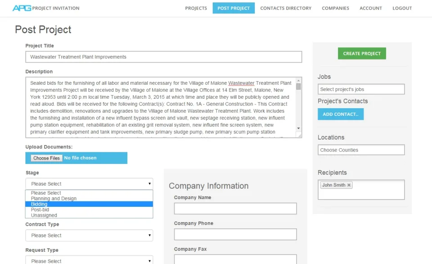Collapse the Stage dropdown
The width and height of the screenshot is (432, 264).
pos(89,184)
